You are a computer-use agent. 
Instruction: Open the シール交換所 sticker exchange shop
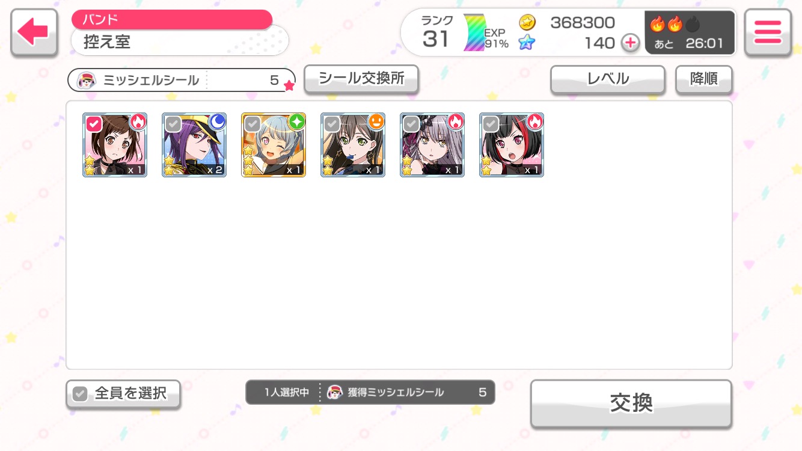click(x=361, y=79)
